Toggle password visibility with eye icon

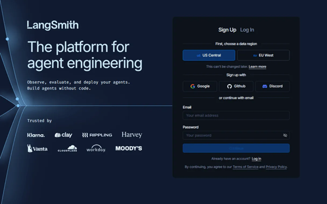tap(285, 135)
